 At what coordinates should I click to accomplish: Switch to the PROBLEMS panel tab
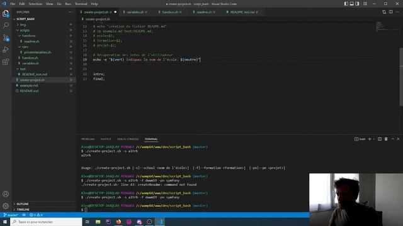coord(88,139)
